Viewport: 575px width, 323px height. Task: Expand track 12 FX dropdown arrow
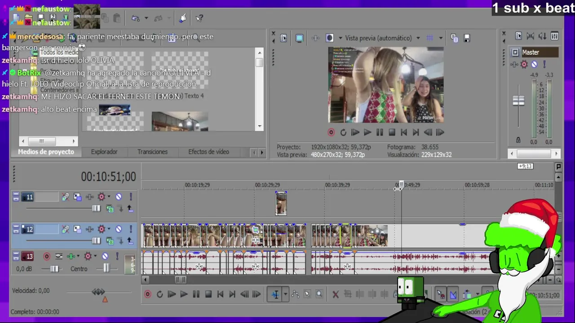coord(109,229)
